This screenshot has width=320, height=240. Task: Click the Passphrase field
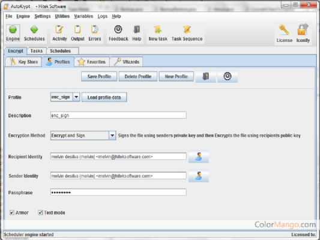coord(118,192)
